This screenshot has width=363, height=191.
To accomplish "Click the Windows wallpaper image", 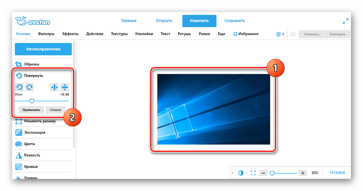I will point(214,109).
